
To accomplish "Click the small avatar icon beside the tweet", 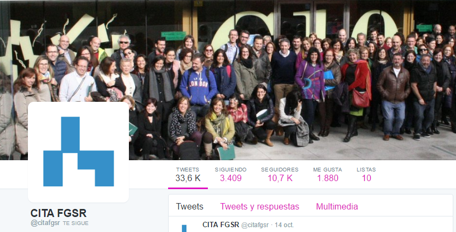I will [184, 228].
